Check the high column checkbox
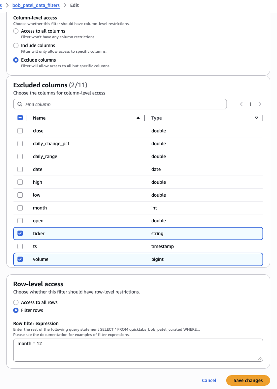The height and width of the screenshot is (389, 277). [20, 182]
